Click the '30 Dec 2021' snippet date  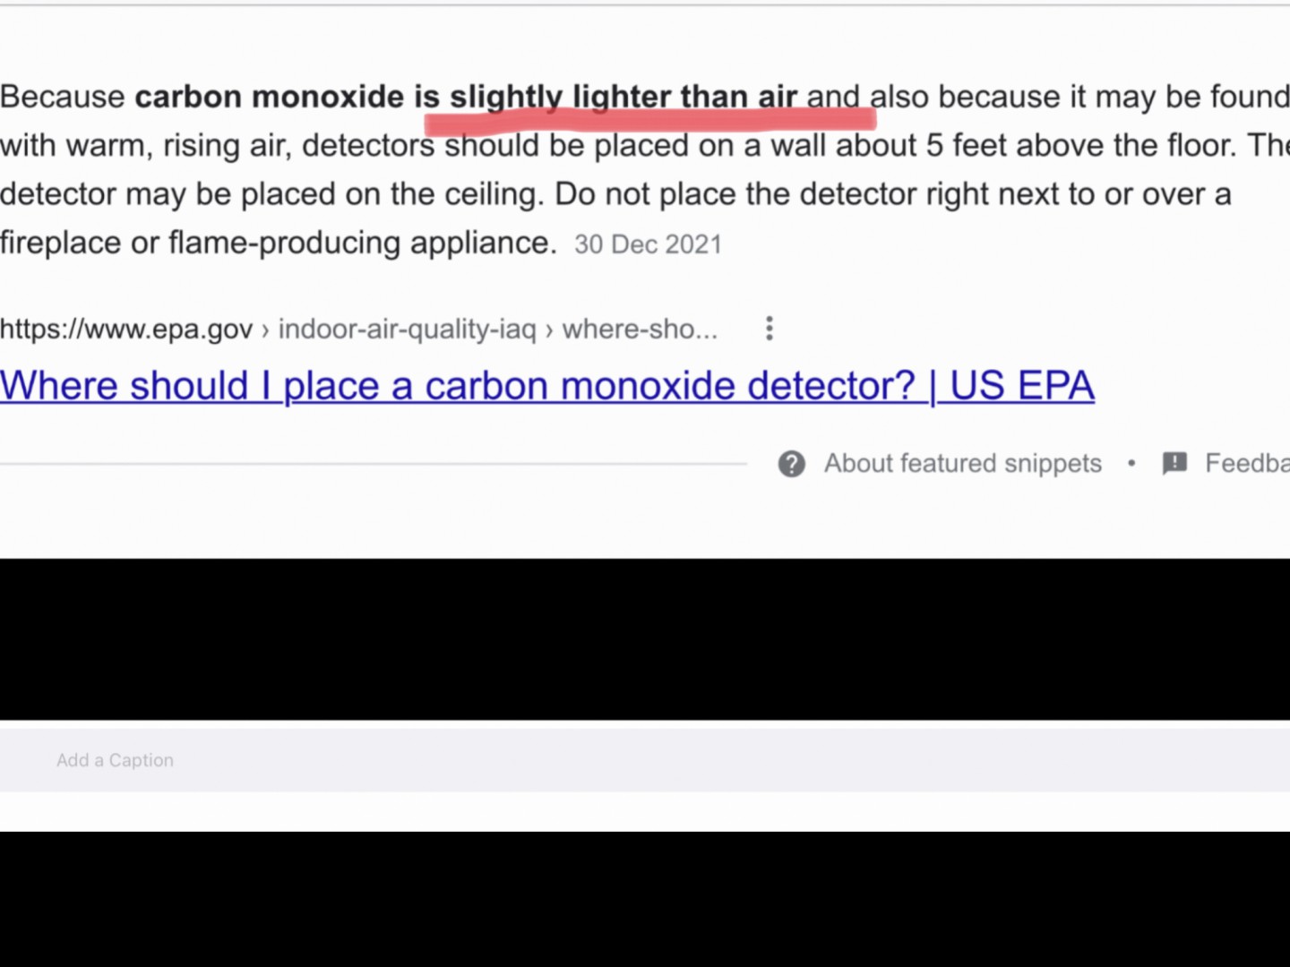tap(648, 244)
